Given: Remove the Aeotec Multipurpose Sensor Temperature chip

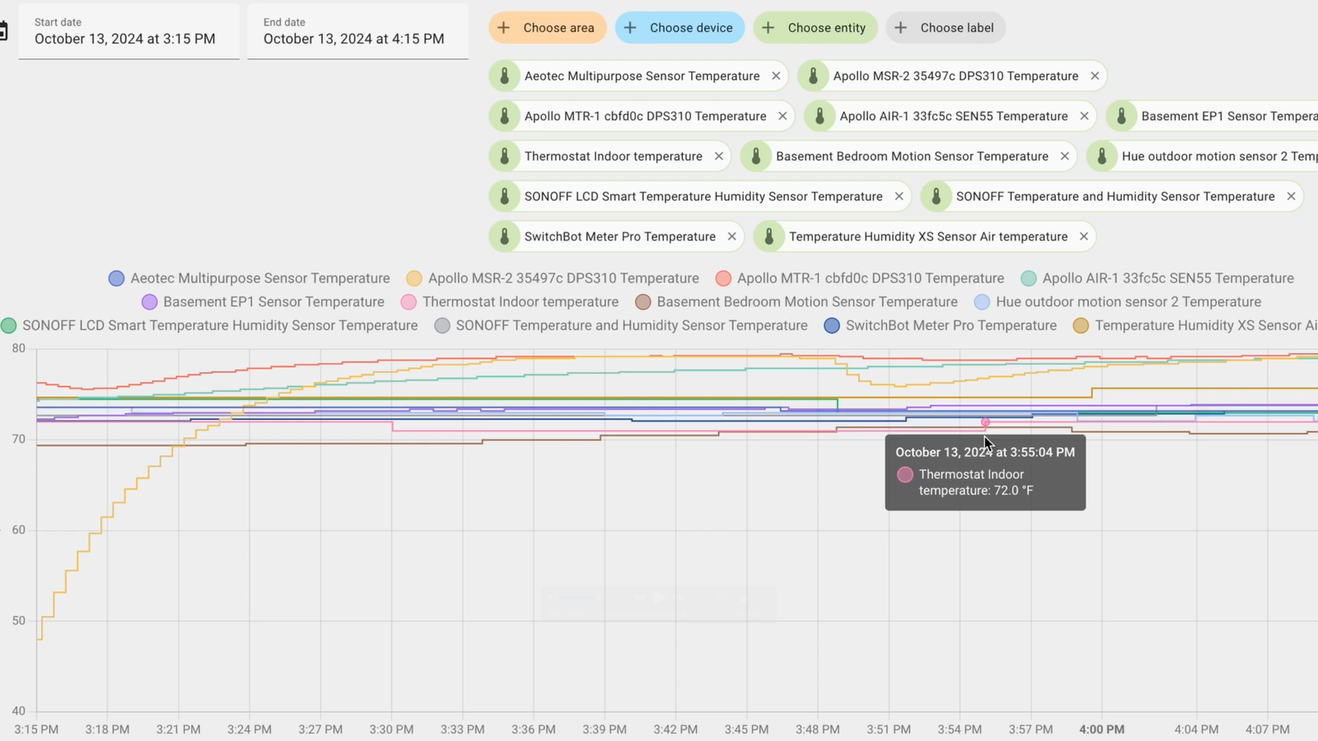Looking at the screenshot, I should coord(776,76).
